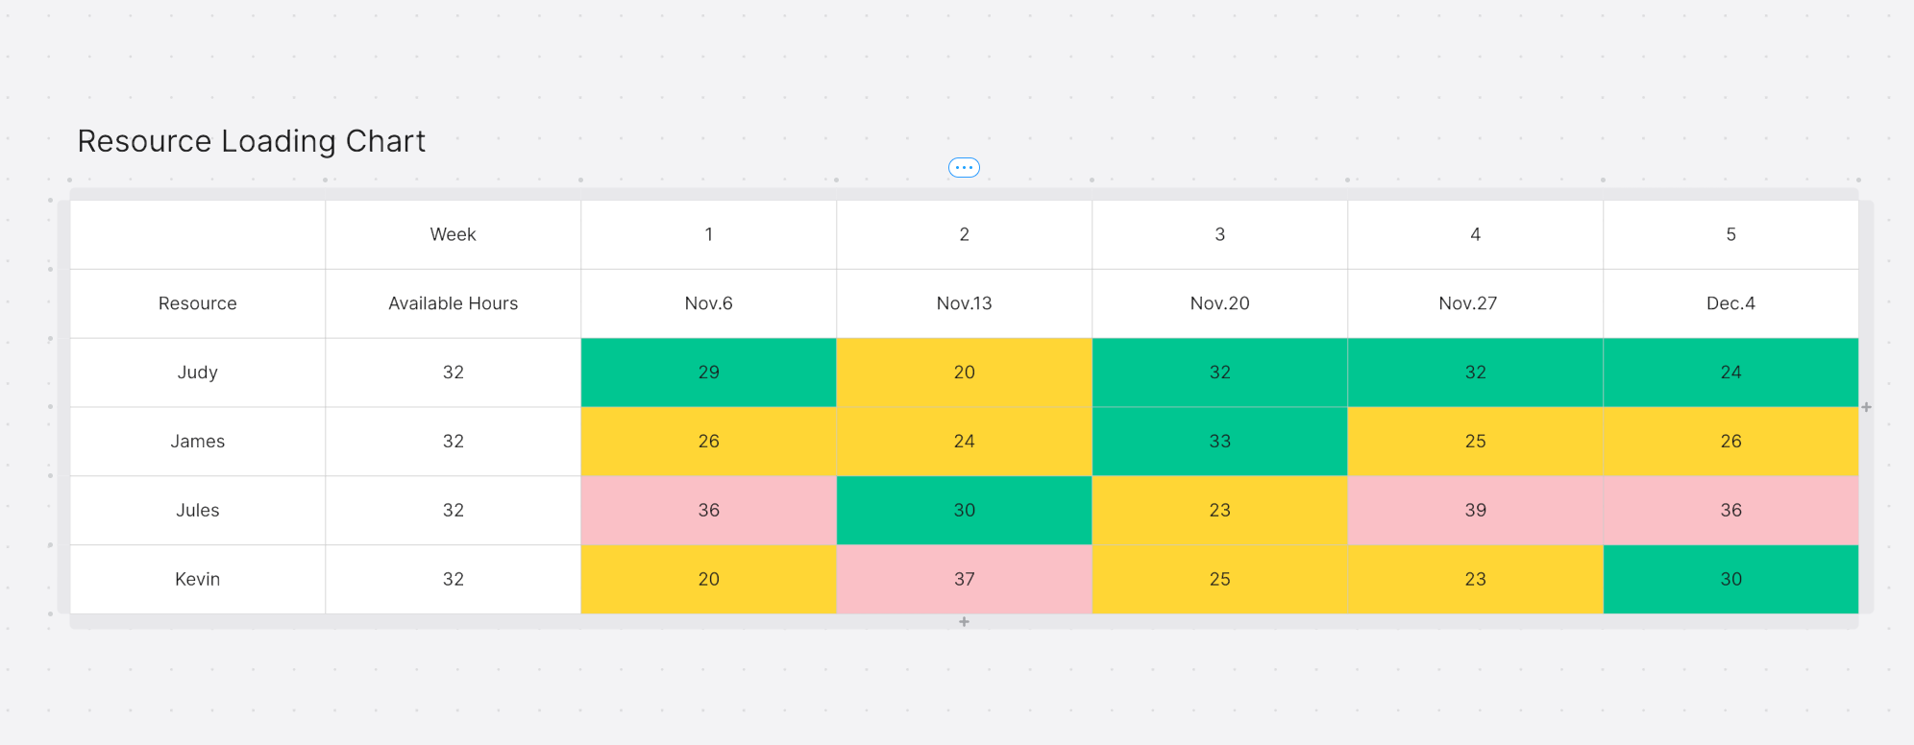Click the plus icon to add a column

(1866, 407)
